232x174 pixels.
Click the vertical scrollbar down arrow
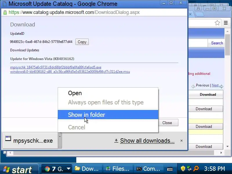(227, 146)
